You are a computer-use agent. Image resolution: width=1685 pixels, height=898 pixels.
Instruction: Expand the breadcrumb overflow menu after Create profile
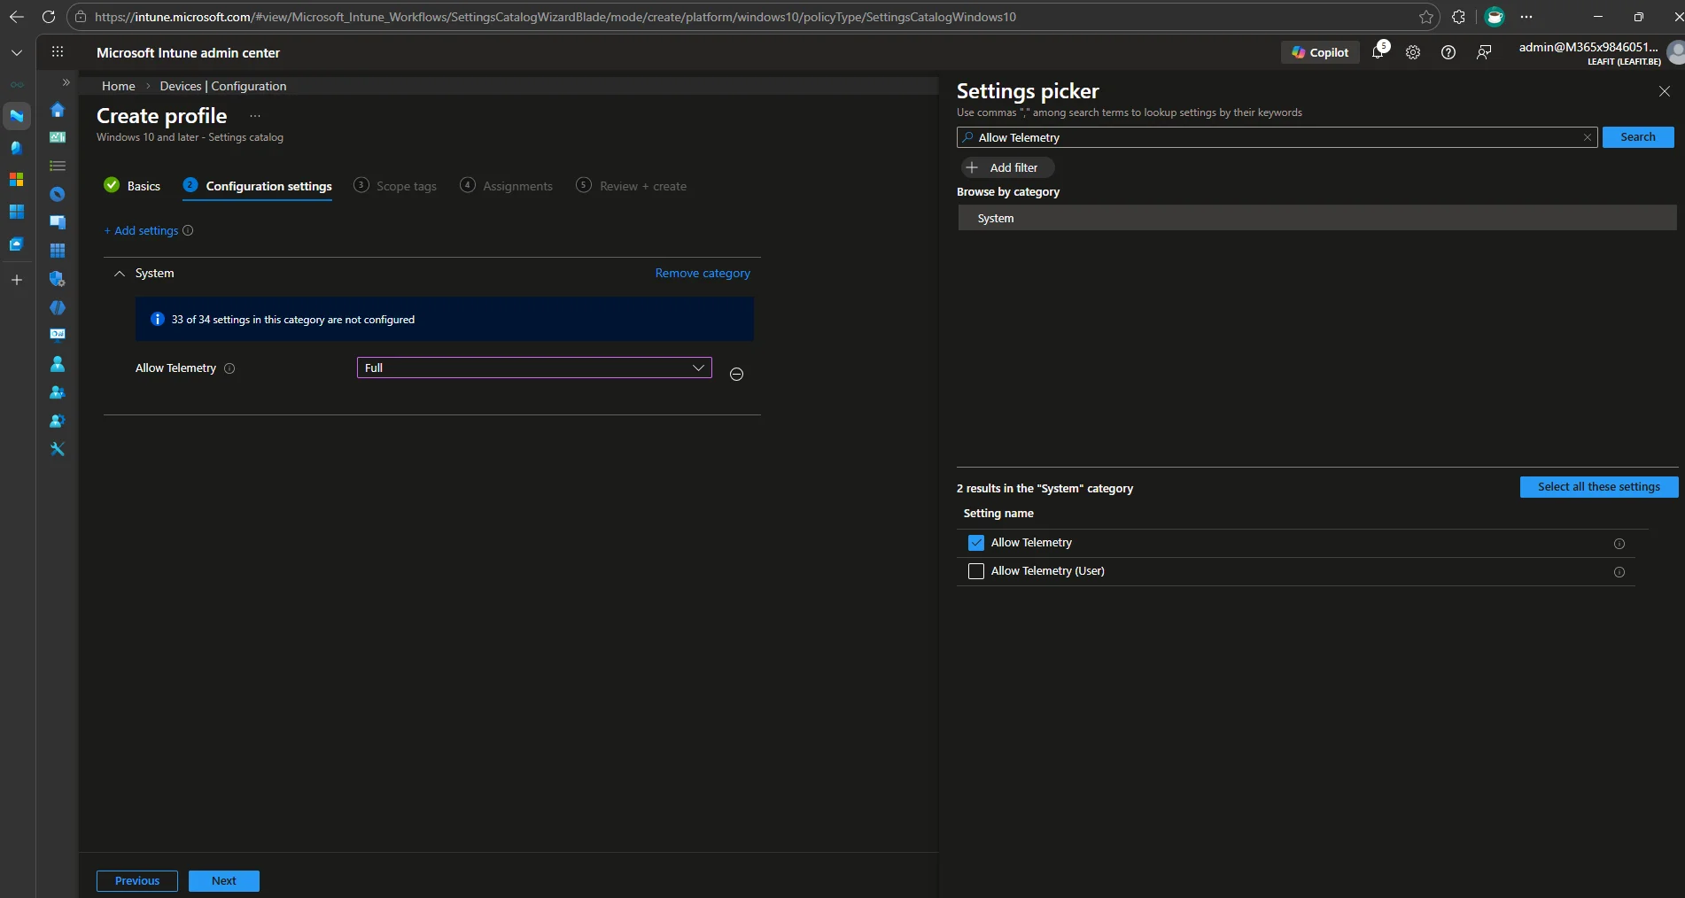[x=254, y=116]
